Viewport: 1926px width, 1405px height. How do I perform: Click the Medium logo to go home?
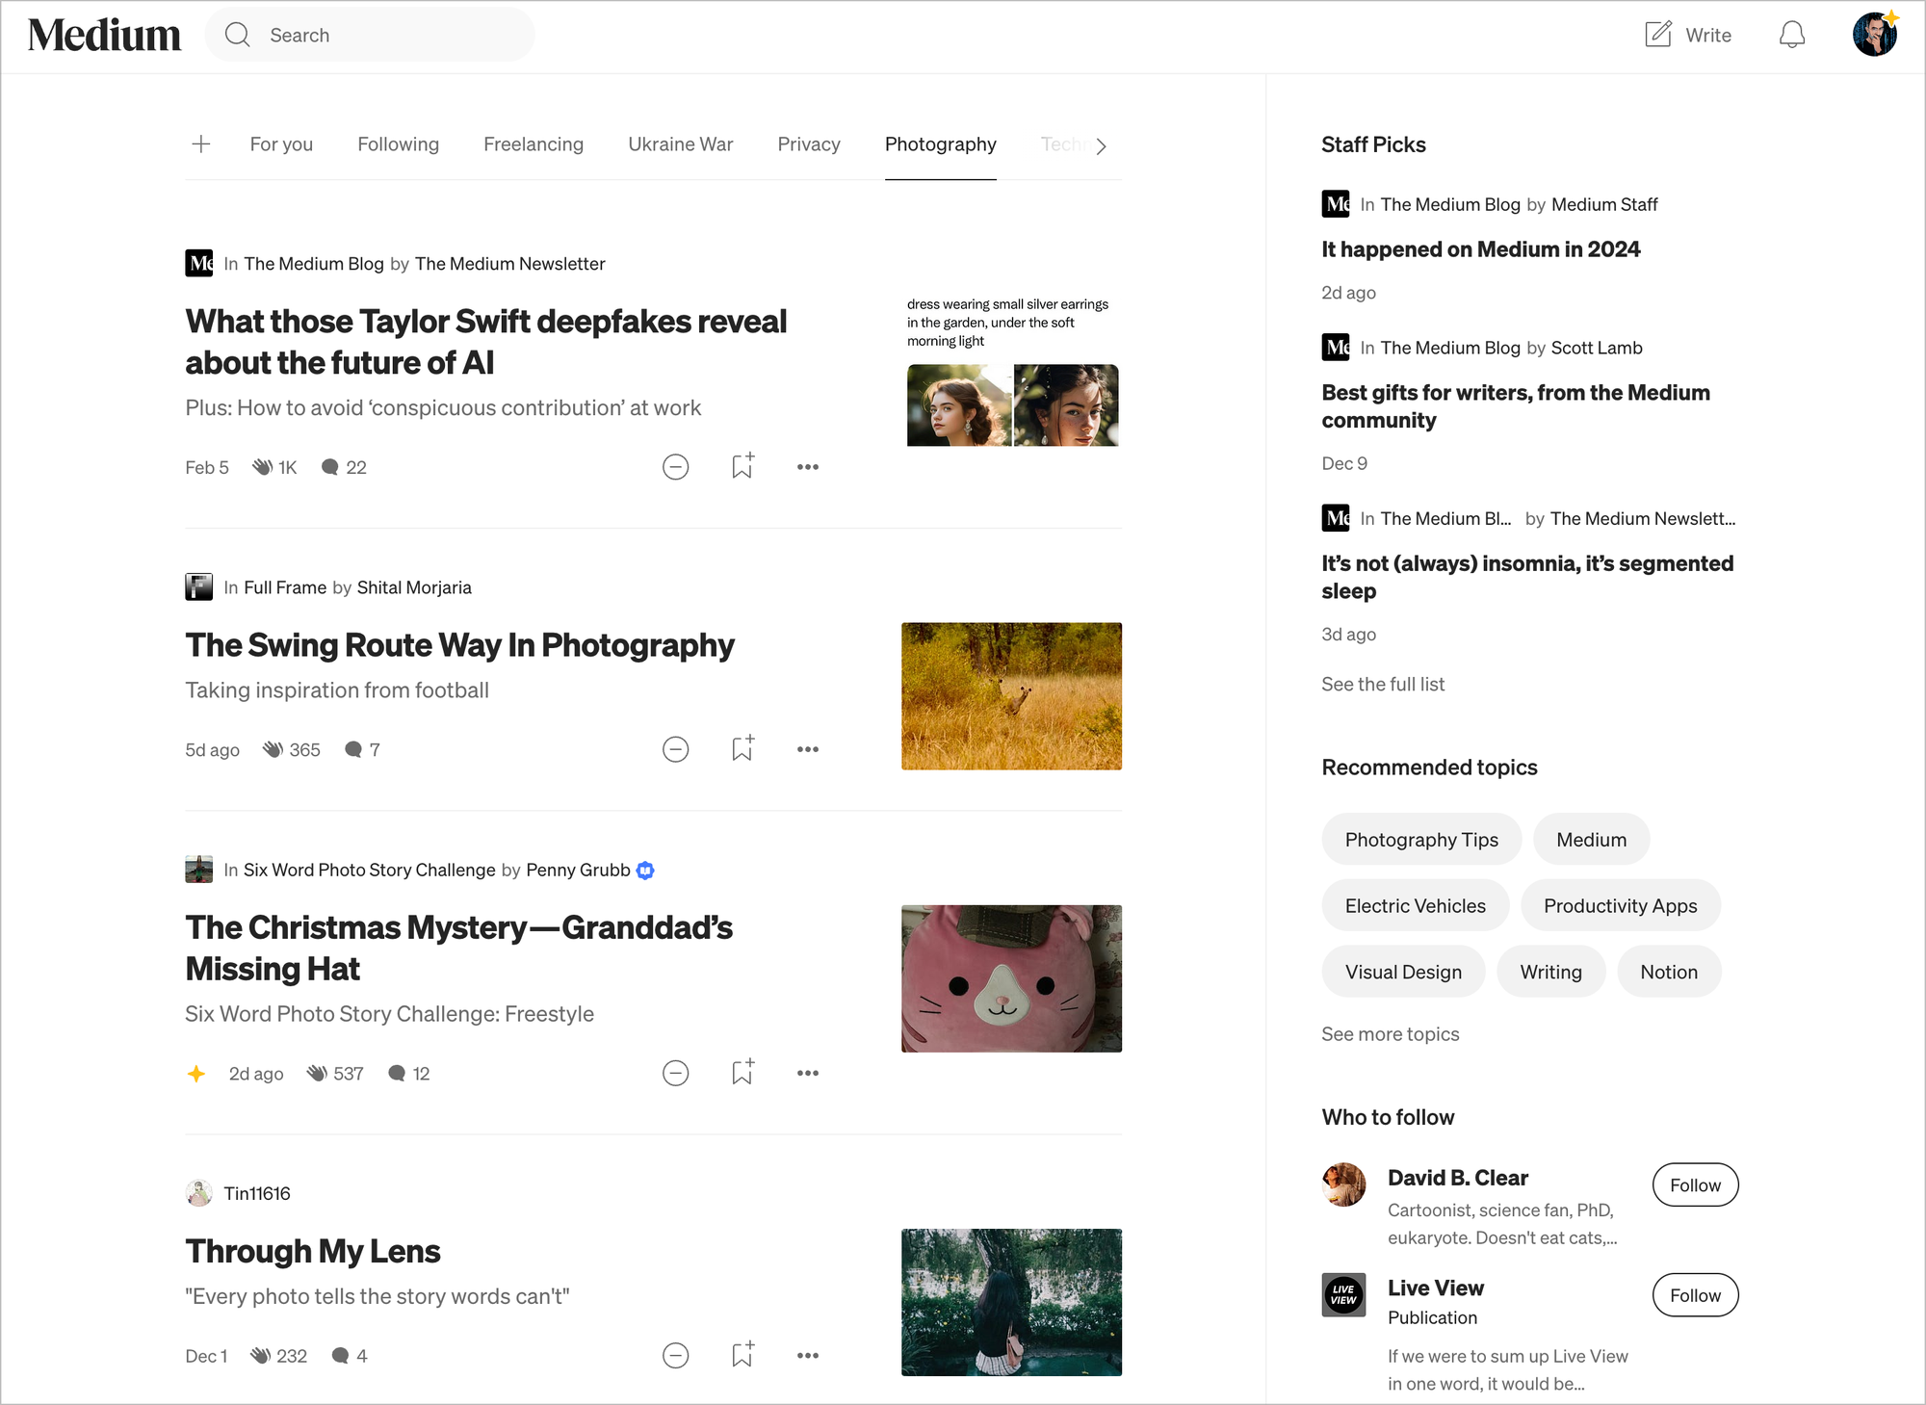click(105, 34)
